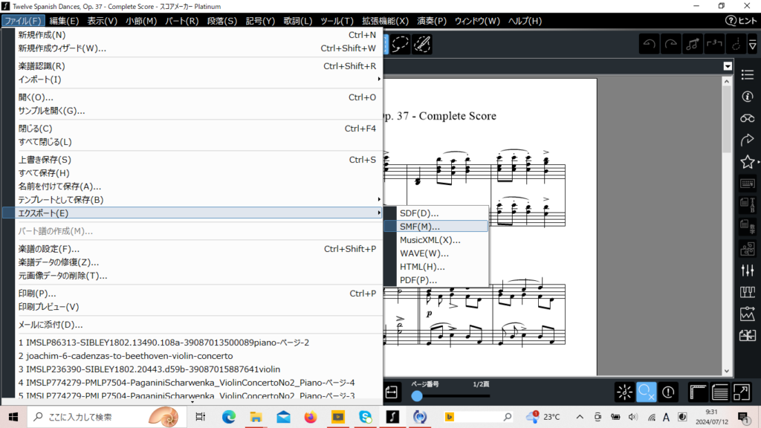
Task: Click the redo arrow icon
Action: click(672, 44)
